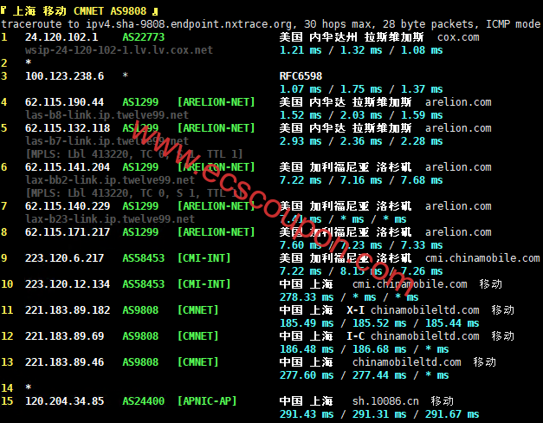This screenshot has height=423, width=543.
Task: Select AS58453 on hop 9
Action: [144, 258]
